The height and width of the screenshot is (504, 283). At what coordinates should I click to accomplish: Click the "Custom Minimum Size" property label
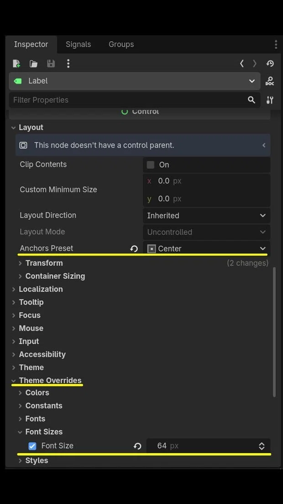tap(58, 190)
